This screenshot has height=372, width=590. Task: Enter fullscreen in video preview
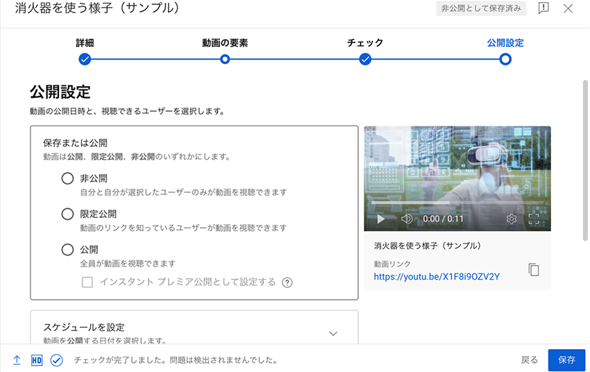(534, 219)
